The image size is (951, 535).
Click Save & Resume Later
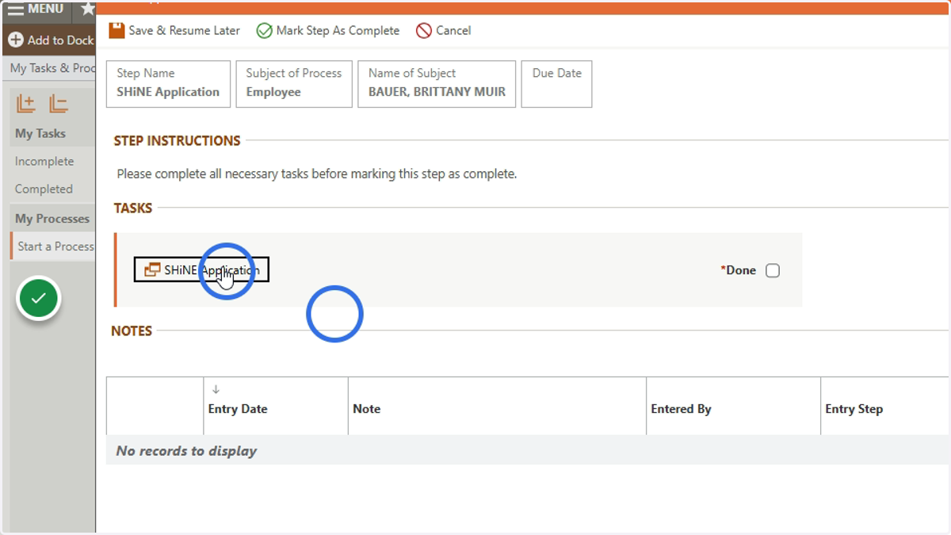pyautogui.click(x=174, y=30)
